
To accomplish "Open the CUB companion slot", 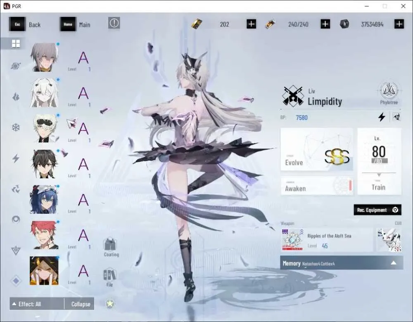I will [389, 240].
